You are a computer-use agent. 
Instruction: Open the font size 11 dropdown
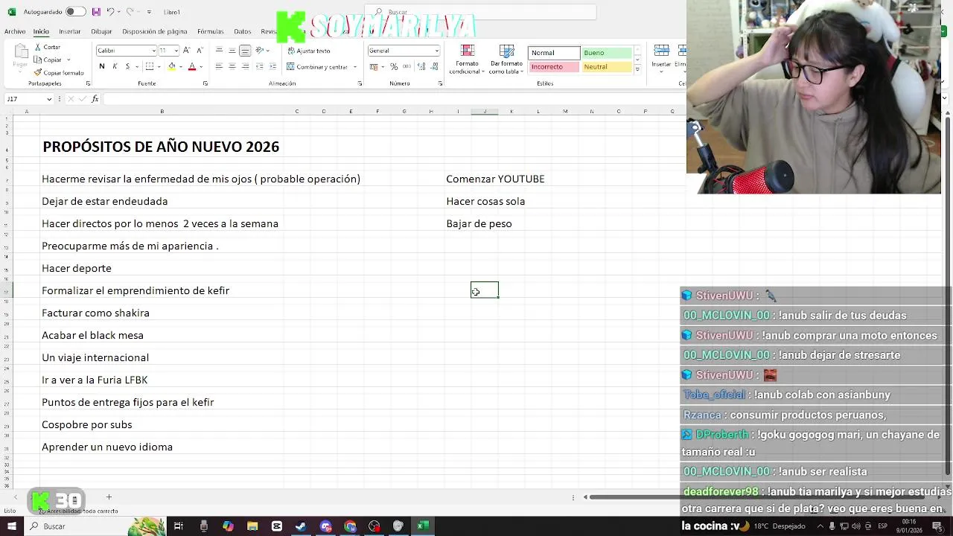(x=176, y=51)
